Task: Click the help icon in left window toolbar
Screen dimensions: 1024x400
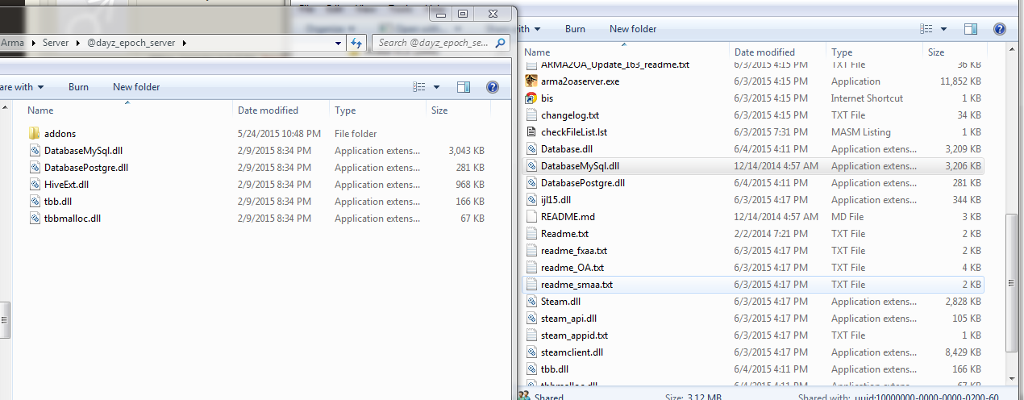Action: 492,87
